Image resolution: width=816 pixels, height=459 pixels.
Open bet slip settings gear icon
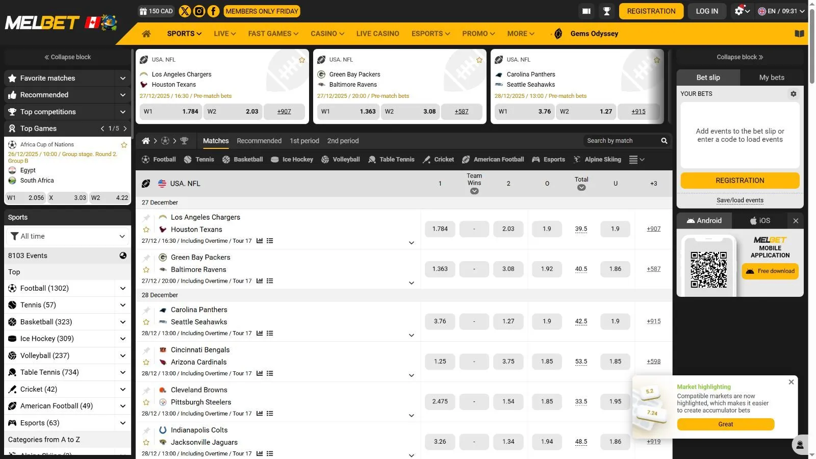coord(793,94)
